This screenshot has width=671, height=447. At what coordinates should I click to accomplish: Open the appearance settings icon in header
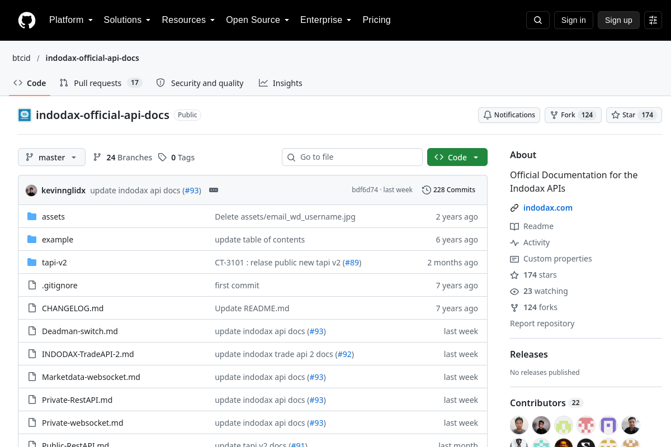click(x=653, y=20)
